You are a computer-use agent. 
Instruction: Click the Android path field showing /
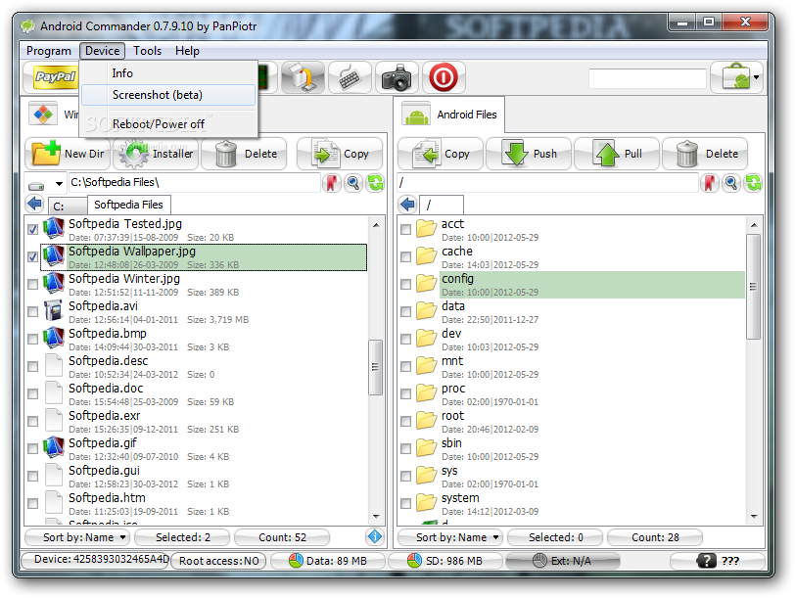[x=547, y=183]
